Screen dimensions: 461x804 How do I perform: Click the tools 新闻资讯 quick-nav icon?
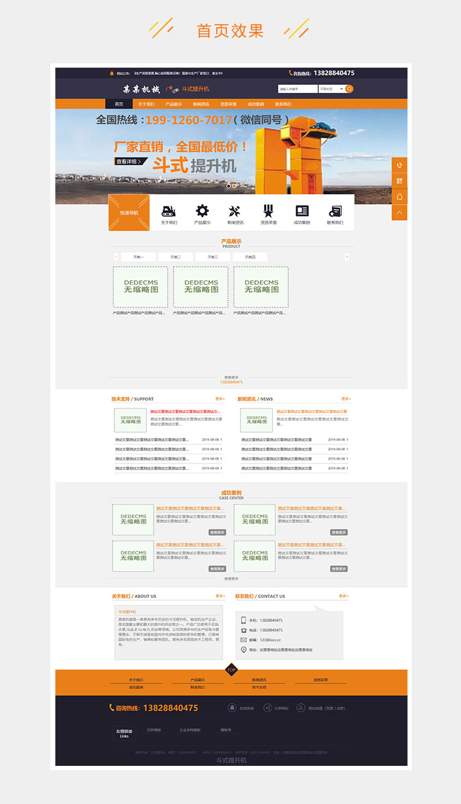235,211
